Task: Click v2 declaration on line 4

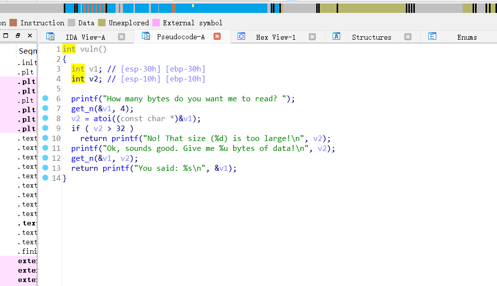Action: (94, 78)
